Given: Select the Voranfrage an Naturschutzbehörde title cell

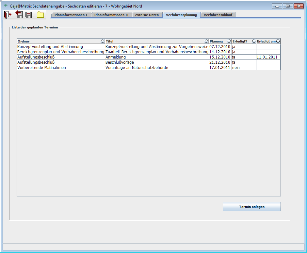Looking at the screenshot, I should click(157, 68).
